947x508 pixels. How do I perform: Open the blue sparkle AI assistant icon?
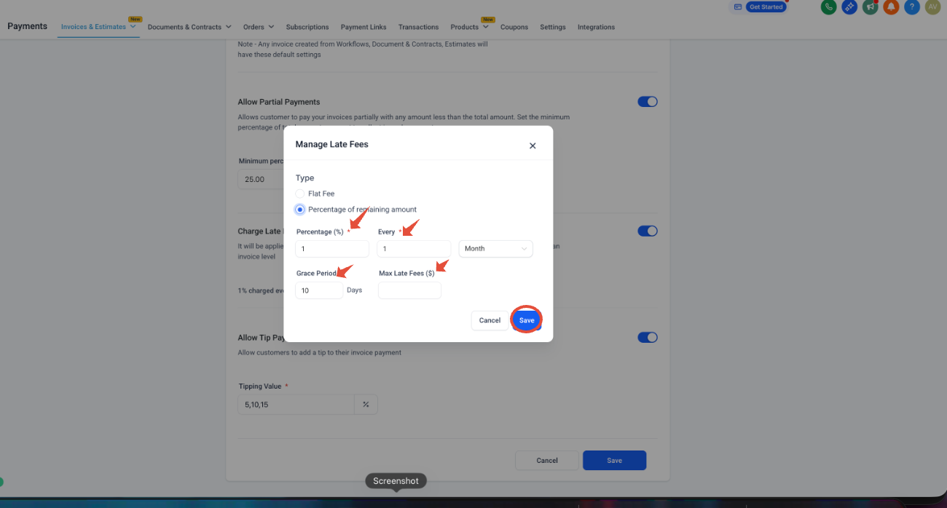(849, 7)
